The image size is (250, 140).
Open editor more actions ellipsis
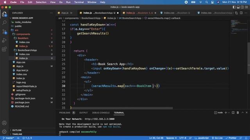click(246, 13)
